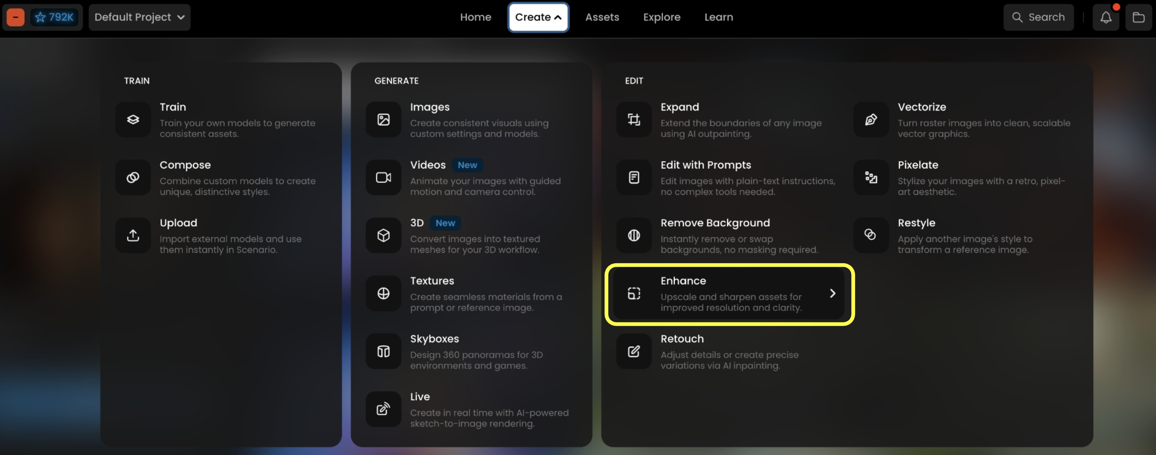Screen dimensions: 1156x455
Task: Click 'Convert images into textured' description
Action: click(475, 244)
